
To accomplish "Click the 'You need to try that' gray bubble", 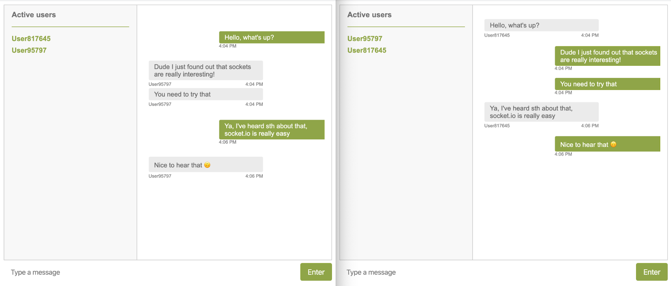I will (x=205, y=94).
